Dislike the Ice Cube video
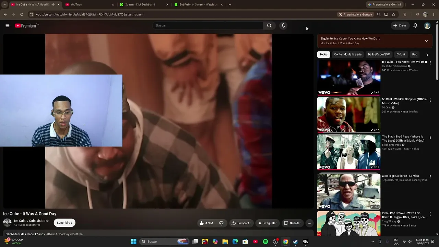 point(221,223)
